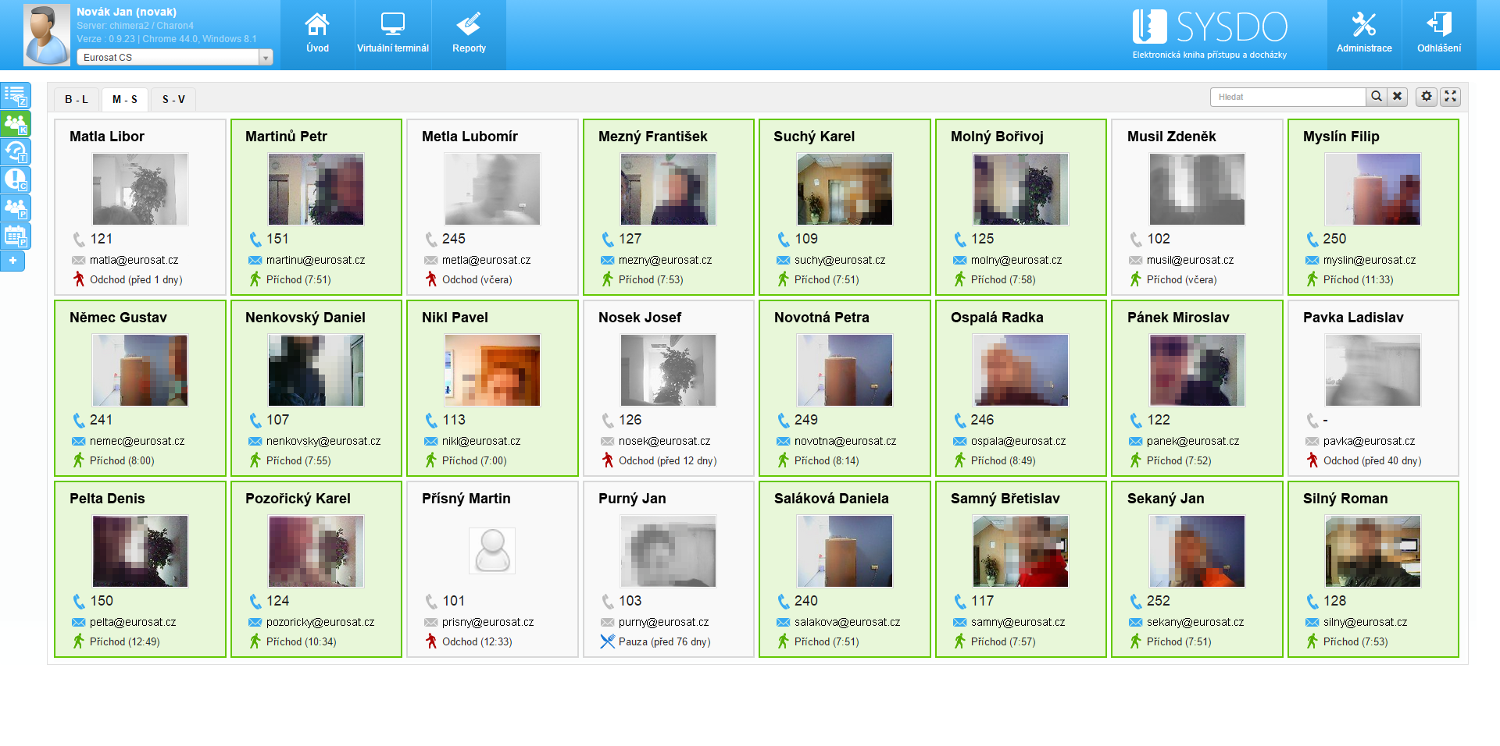Click email link martinu@eurosat.cz
1500x746 pixels.
pos(316,260)
